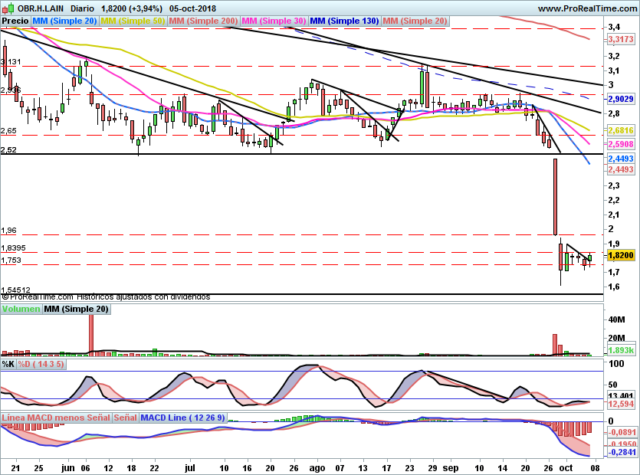Click the blue 2,4493 value tag

[621, 159]
